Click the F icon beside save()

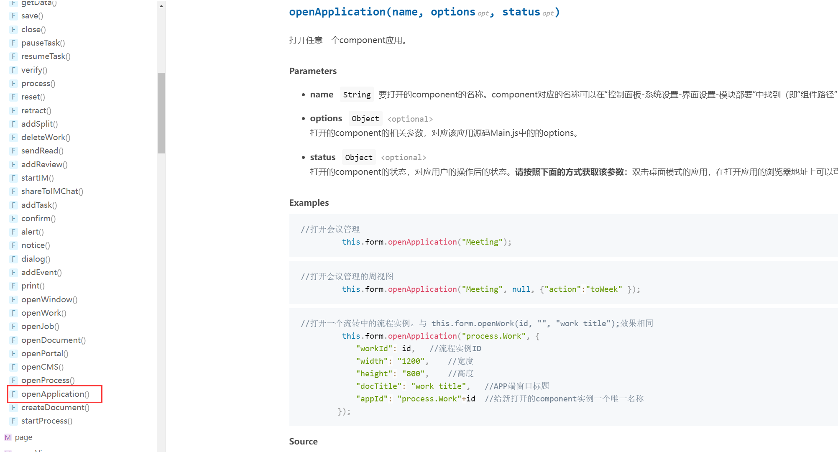[13, 16]
